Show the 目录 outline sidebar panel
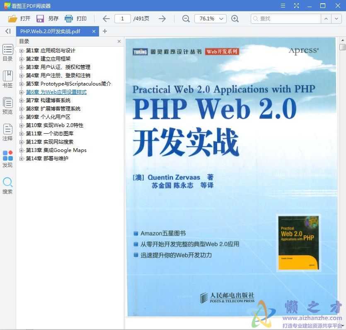Screen dimensions: 346x330 (8, 53)
